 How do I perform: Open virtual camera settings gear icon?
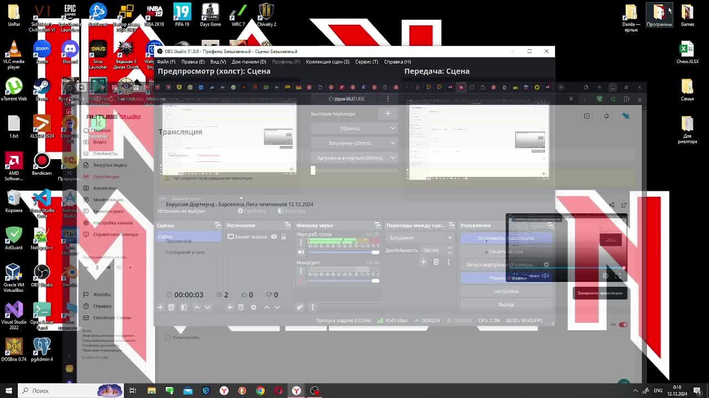pos(546,265)
